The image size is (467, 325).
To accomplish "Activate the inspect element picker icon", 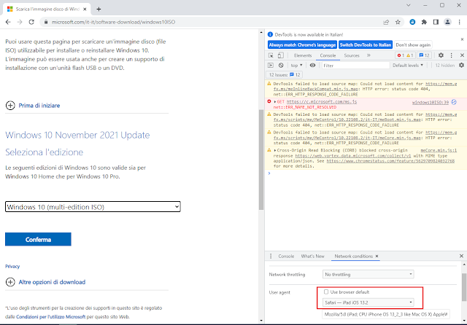I will click(271, 55).
